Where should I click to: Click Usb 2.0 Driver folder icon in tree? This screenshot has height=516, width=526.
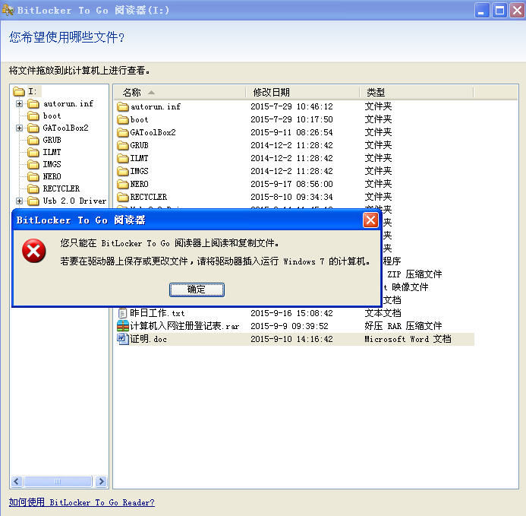33,201
